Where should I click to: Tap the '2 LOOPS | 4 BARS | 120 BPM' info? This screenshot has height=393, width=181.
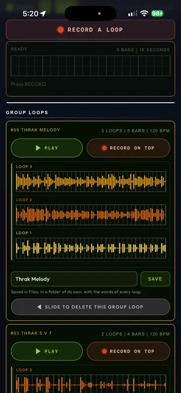click(136, 334)
